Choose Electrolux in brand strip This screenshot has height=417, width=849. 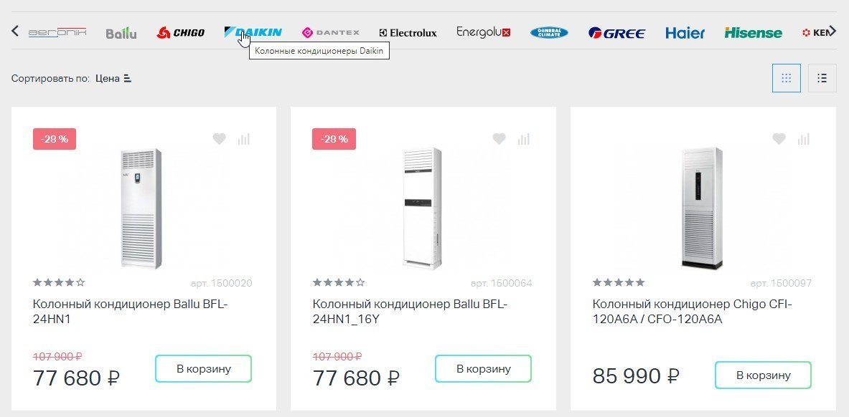tap(408, 33)
